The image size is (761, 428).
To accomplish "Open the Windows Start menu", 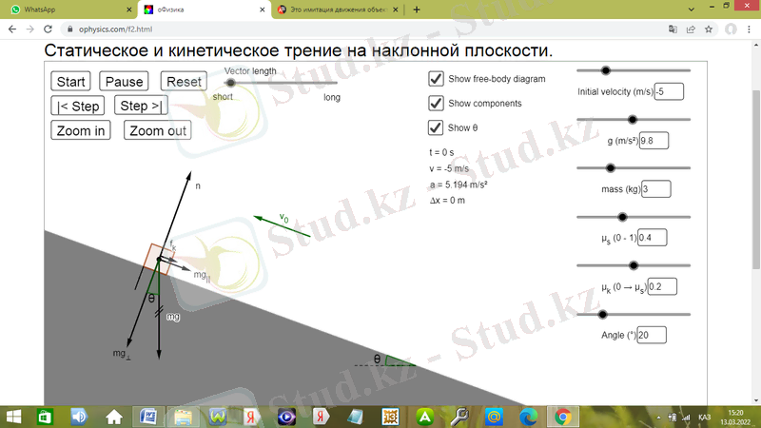I will coord(13,417).
